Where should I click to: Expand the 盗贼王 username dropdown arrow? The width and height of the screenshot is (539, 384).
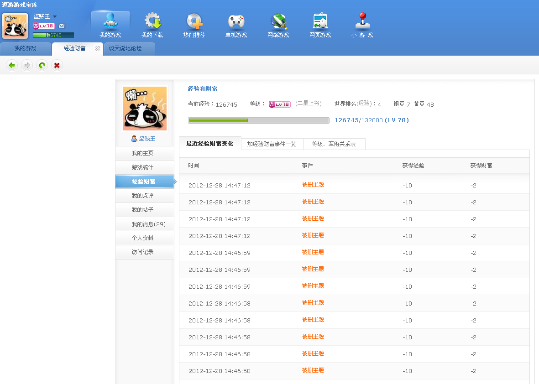(x=55, y=16)
